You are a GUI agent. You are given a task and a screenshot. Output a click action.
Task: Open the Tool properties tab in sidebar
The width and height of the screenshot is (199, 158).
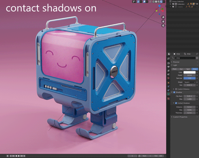[168, 58]
